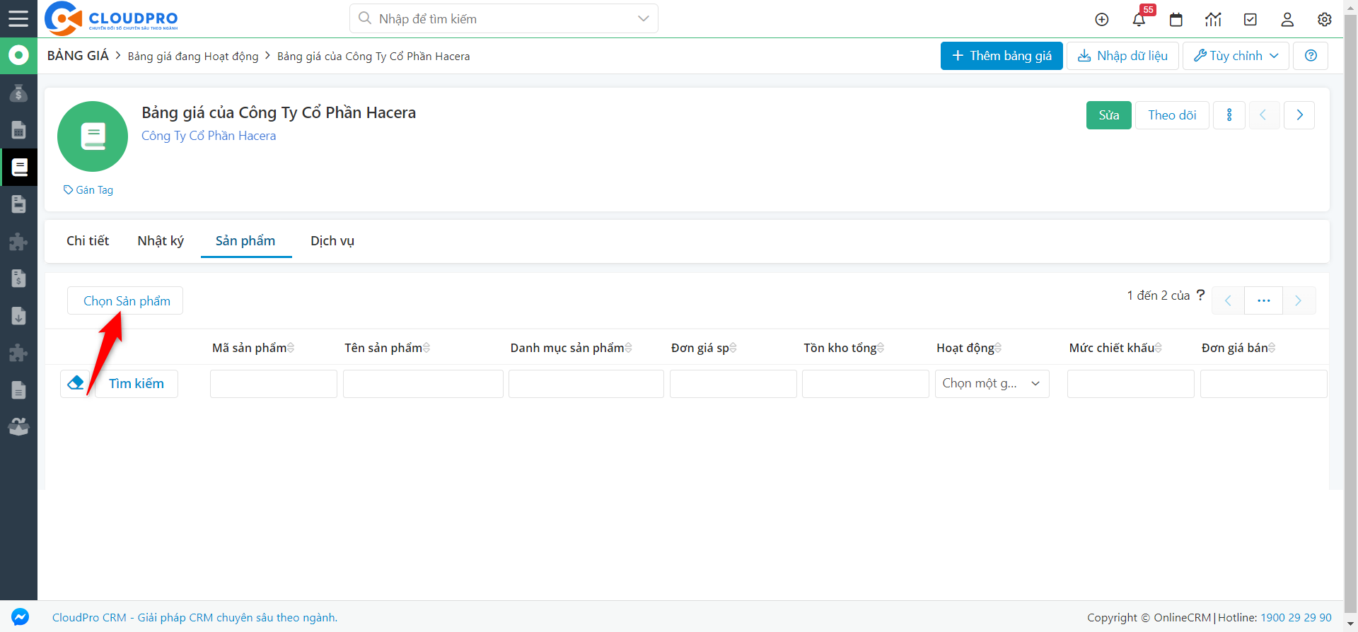The image size is (1358, 632).
Task: Open the text file sidebar icon
Action: point(18,390)
